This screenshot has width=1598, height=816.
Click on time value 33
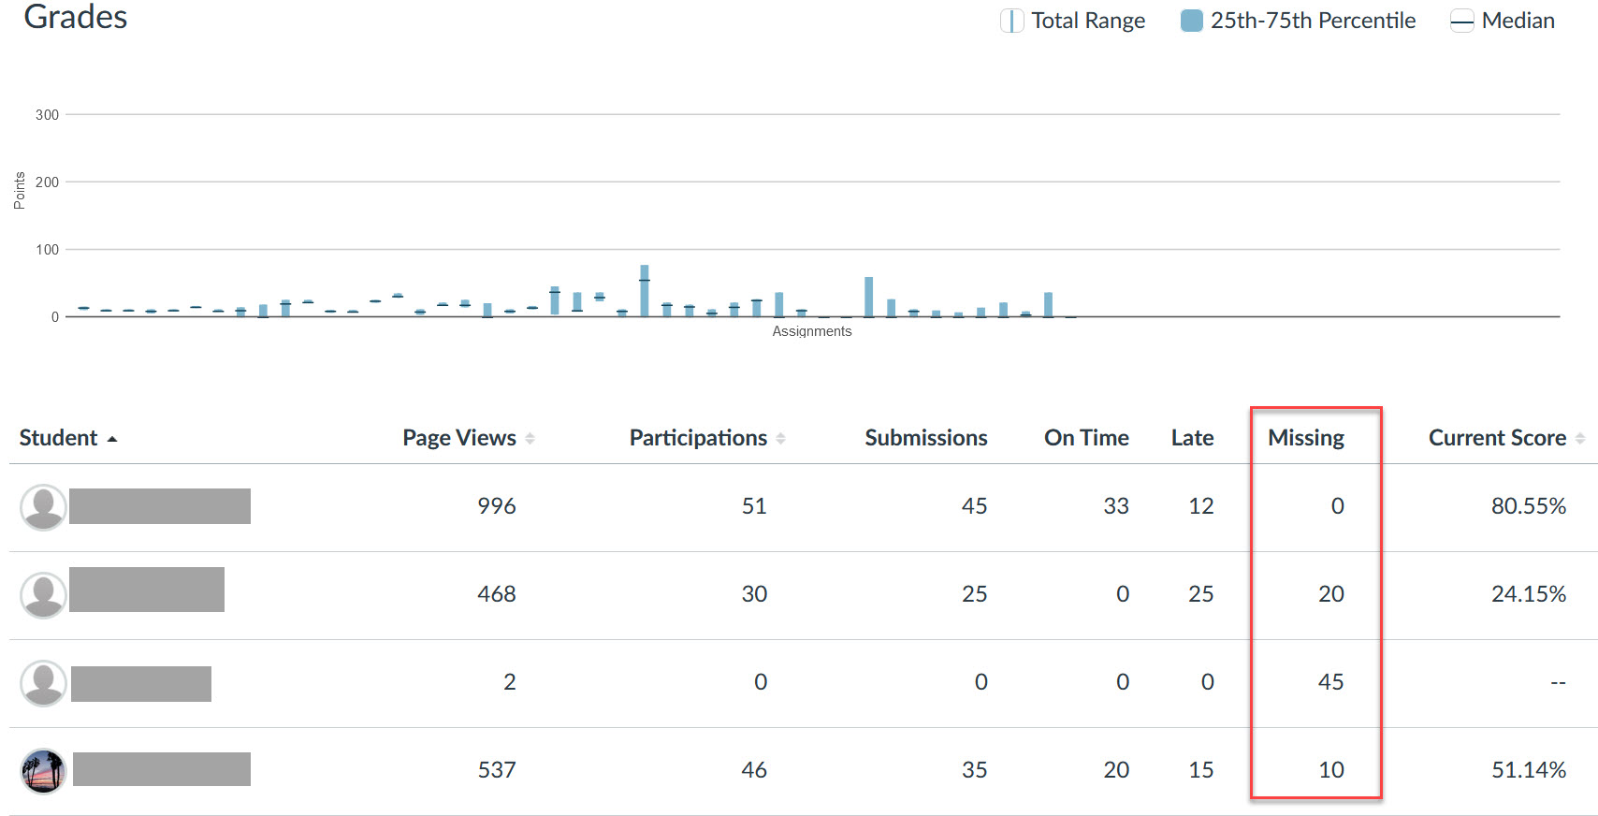1116,506
